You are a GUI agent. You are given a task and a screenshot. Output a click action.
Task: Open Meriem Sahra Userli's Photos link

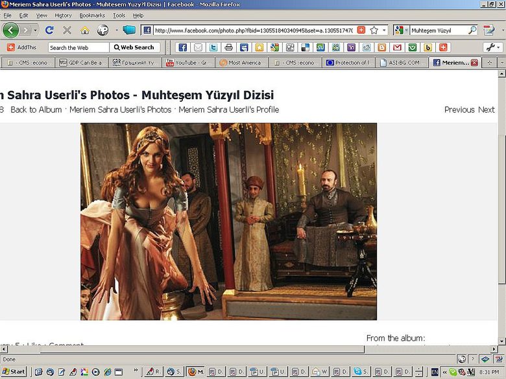pyautogui.click(x=121, y=109)
